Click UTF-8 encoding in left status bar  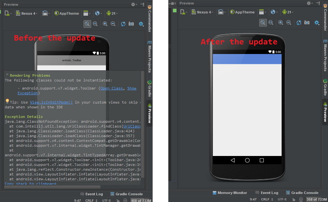pyautogui.click(x=106, y=200)
